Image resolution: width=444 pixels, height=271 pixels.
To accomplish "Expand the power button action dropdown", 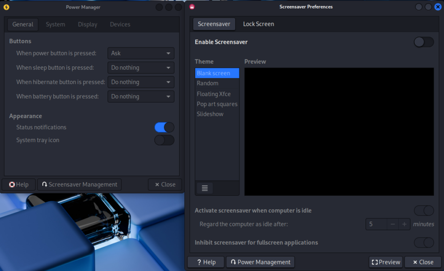I will [141, 54].
